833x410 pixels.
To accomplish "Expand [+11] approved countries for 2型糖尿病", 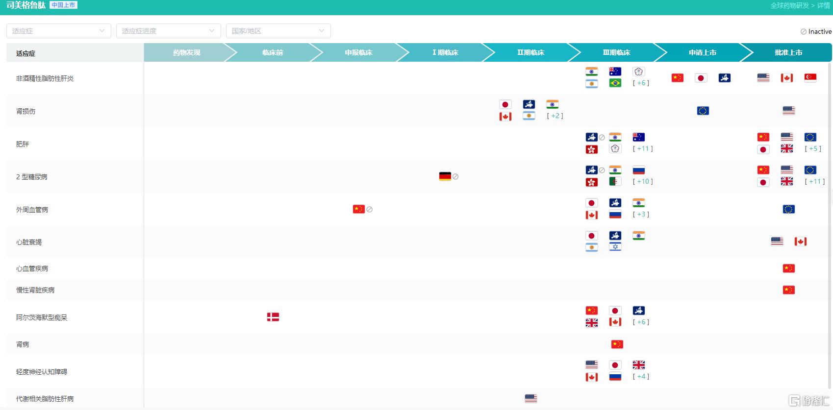I will tap(815, 182).
